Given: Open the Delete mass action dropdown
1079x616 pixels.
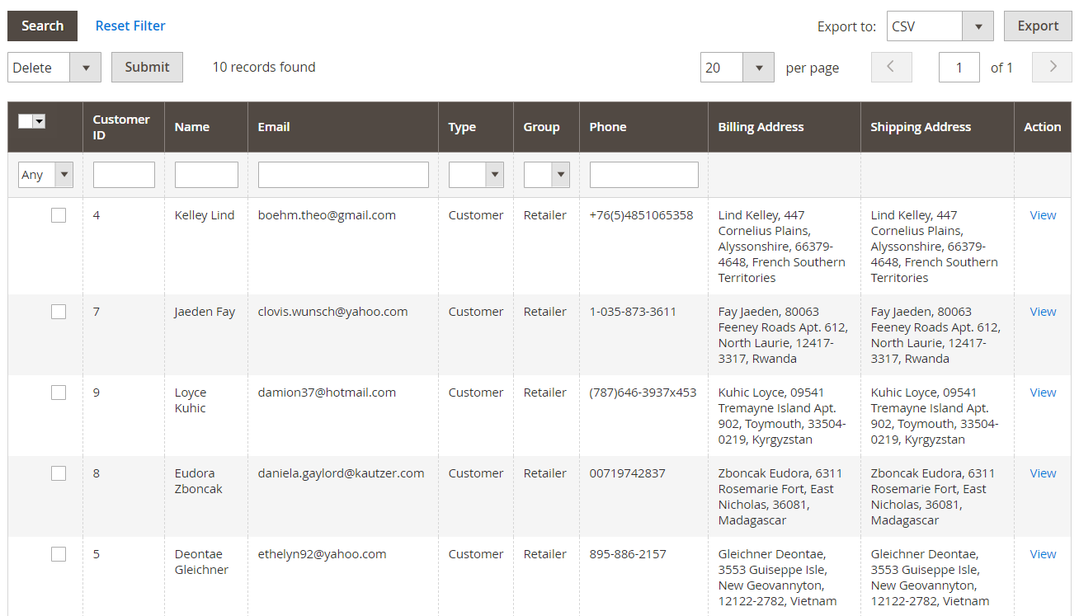Looking at the screenshot, I should [54, 68].
